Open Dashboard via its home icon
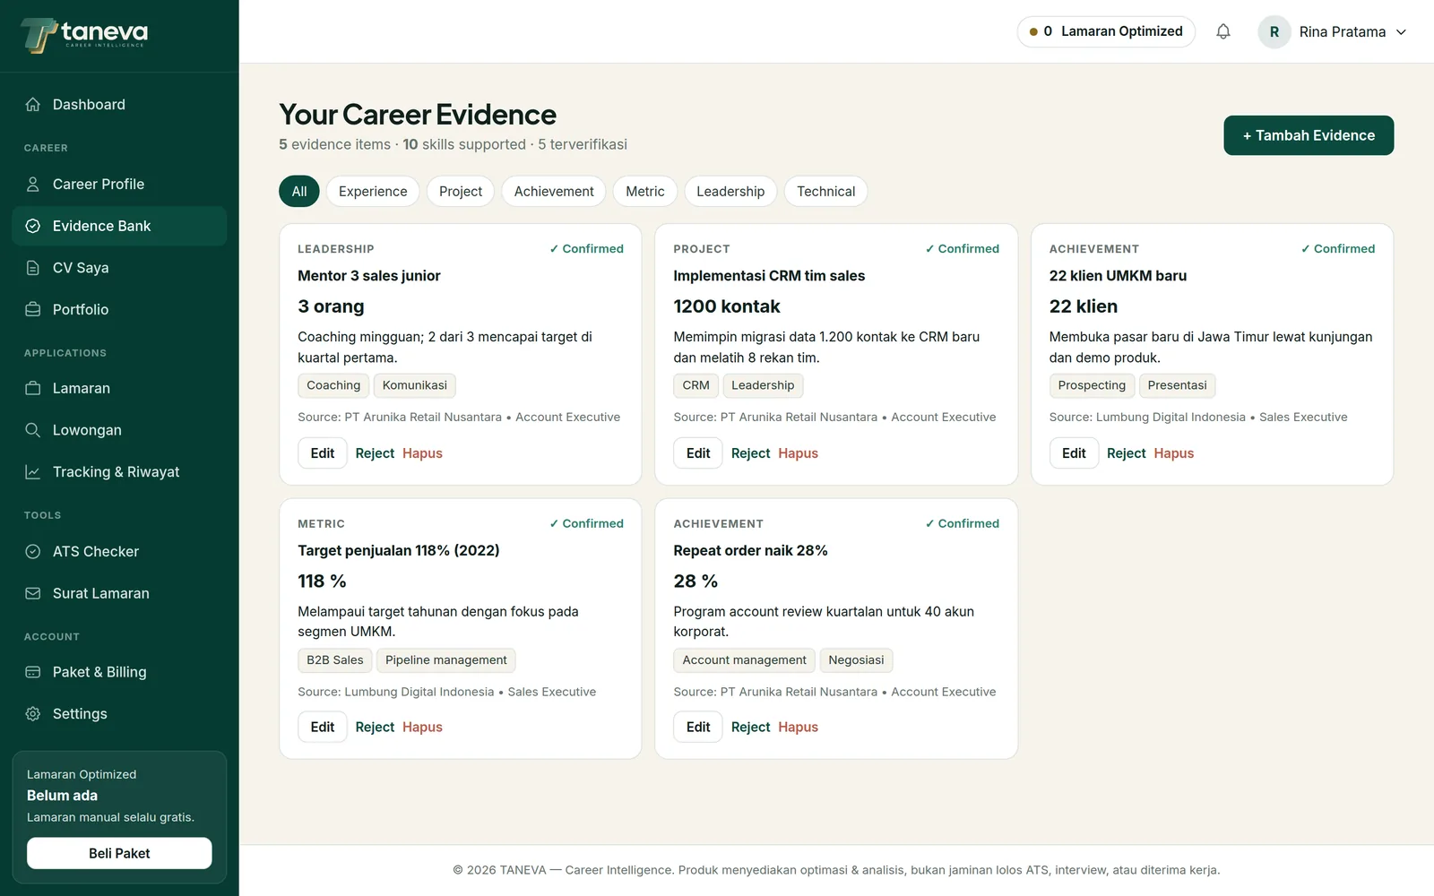1434x896 pixels. 33,105
